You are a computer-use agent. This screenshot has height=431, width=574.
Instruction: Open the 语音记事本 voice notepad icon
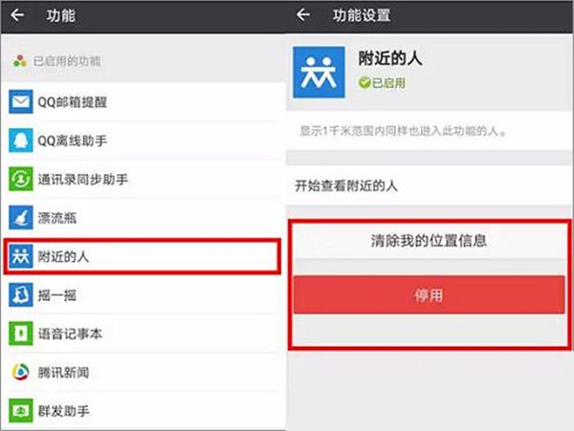[x=20, y=334]
